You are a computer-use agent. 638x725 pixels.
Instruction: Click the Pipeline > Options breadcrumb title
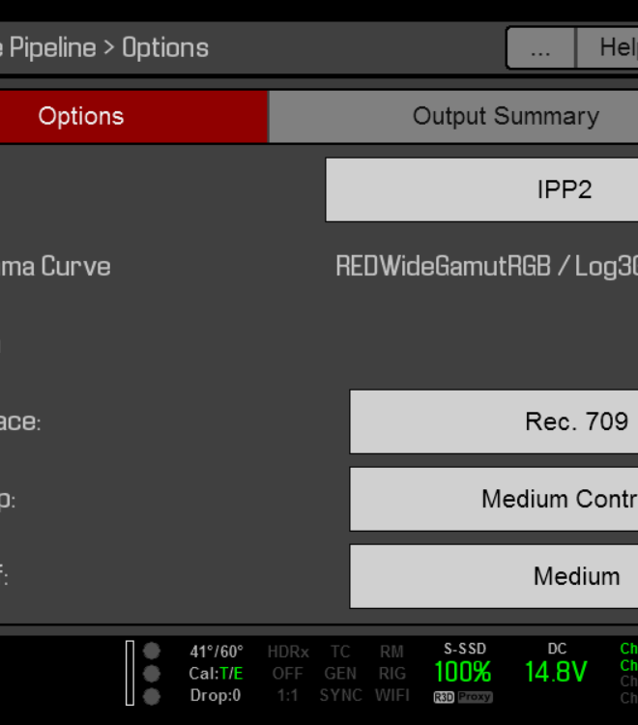coord(104,48)
